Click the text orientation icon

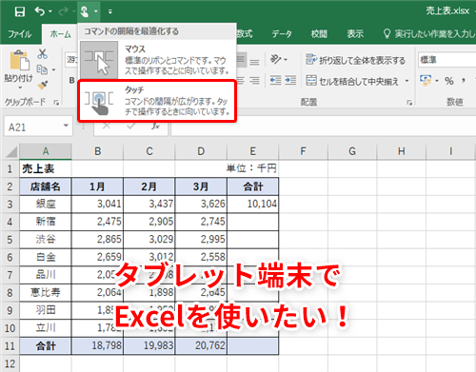coord(275,59)
